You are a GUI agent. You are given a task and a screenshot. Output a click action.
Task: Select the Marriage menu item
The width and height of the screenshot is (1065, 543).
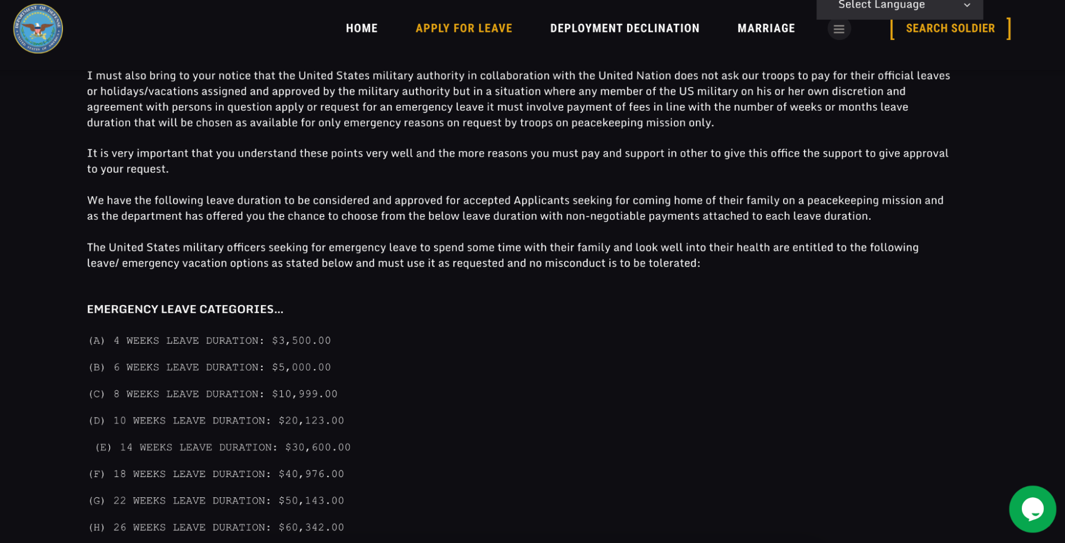[766, 28]
